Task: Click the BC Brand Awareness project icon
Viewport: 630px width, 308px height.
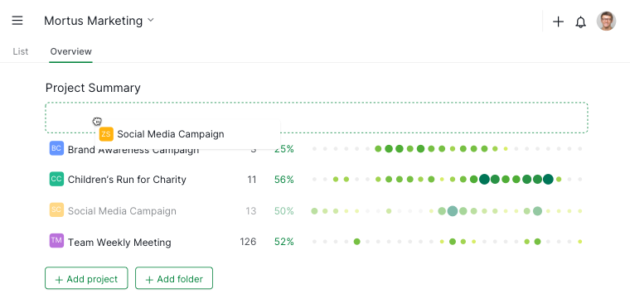Action: point(56,148)
